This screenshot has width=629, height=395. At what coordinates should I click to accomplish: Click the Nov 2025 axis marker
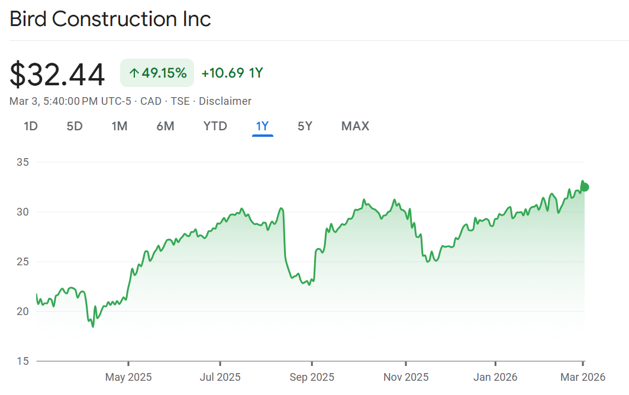tap(406, 377)
